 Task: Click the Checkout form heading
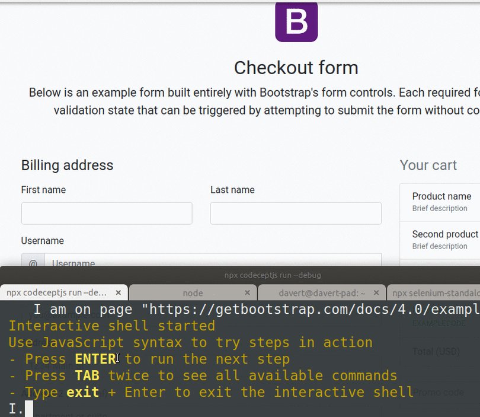(x=296, y=68)
